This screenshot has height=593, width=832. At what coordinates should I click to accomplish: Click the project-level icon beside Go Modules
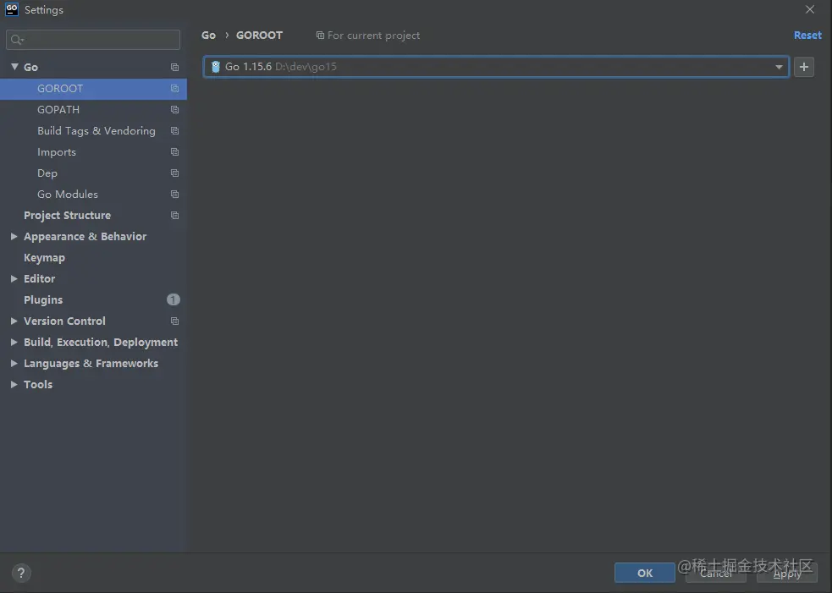(x=174, y=195)
